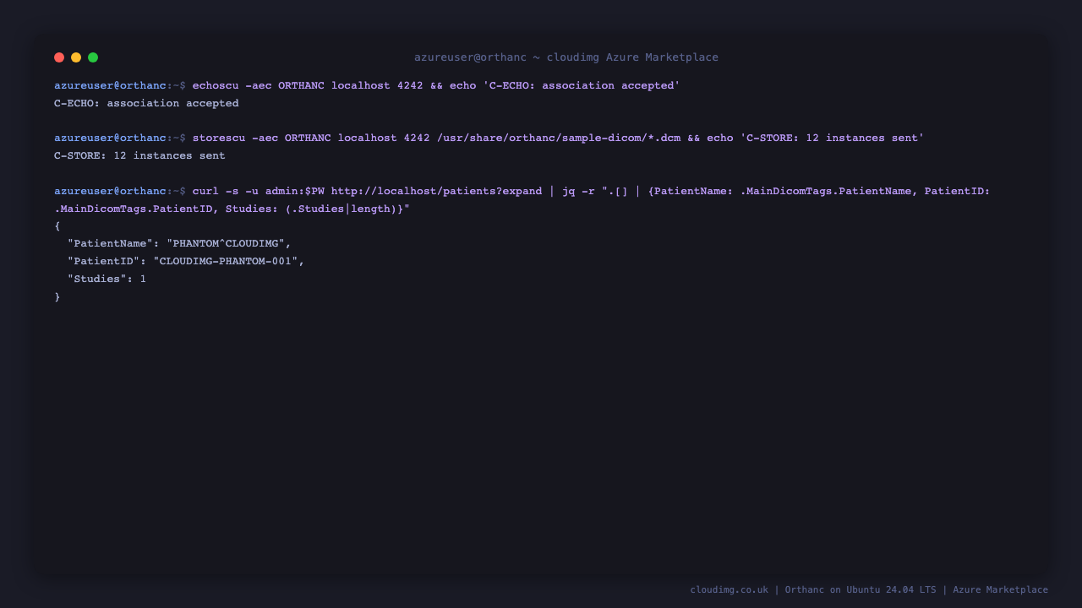Click the yellow minimize window dot
Image resolution: width=1082 pixels, height=608 pixels.
pos(76,57)
